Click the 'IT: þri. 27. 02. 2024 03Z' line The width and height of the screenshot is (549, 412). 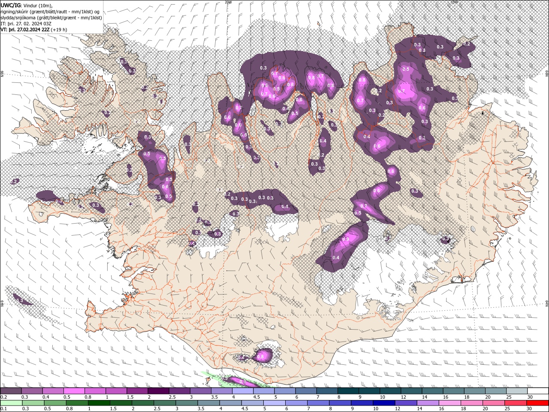click(26, 24)
